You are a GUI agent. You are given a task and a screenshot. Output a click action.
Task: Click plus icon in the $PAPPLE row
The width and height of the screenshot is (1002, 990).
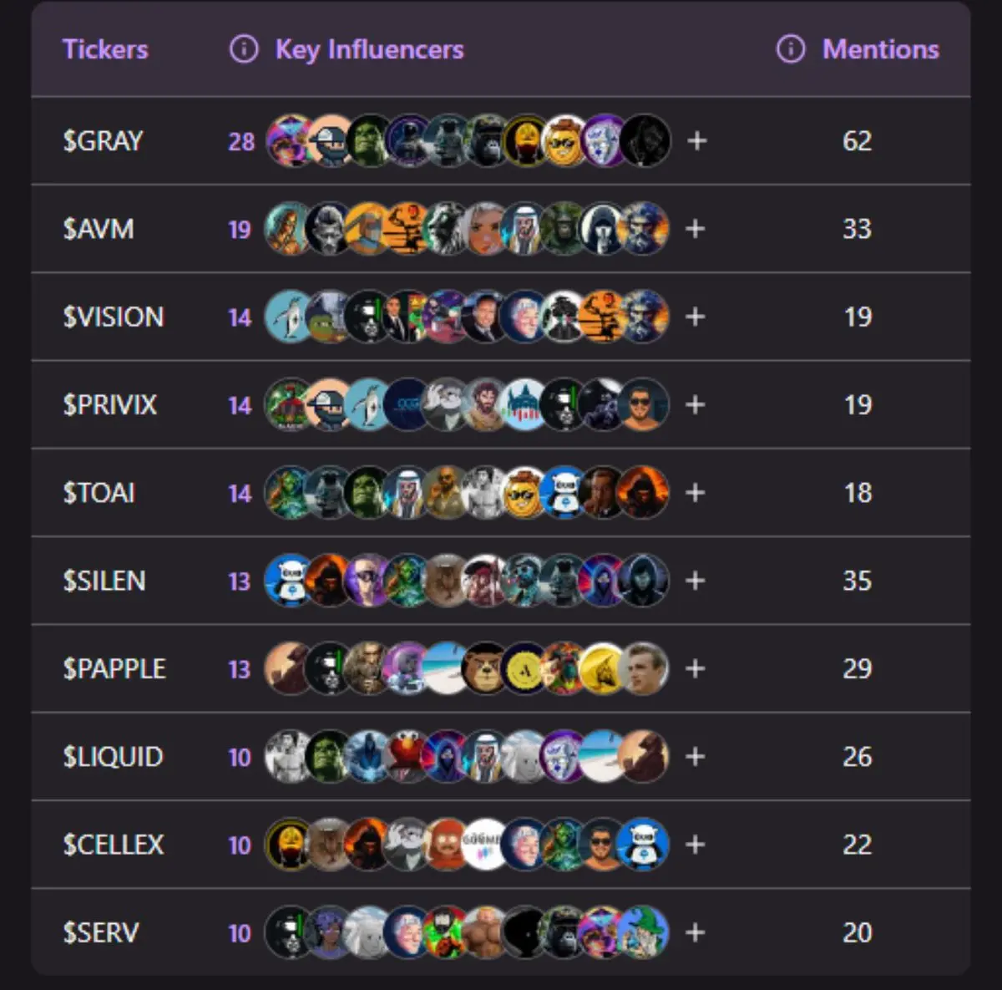pyautogui.click(x=696, y=668)
